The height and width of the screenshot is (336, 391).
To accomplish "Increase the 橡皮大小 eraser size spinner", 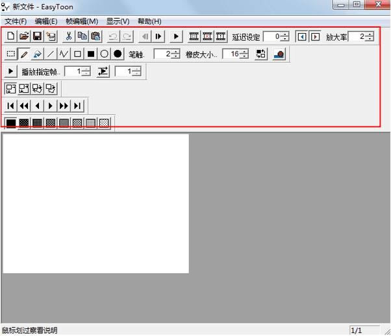I will [x=244, y=51].
